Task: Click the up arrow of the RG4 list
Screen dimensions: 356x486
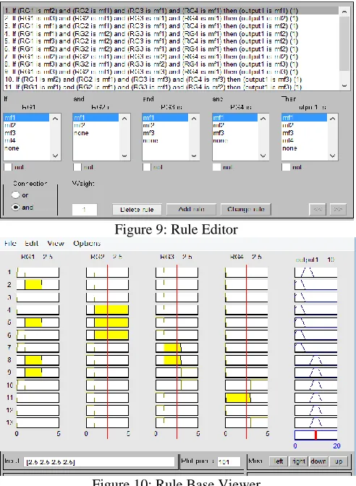Action: point(263,119)
